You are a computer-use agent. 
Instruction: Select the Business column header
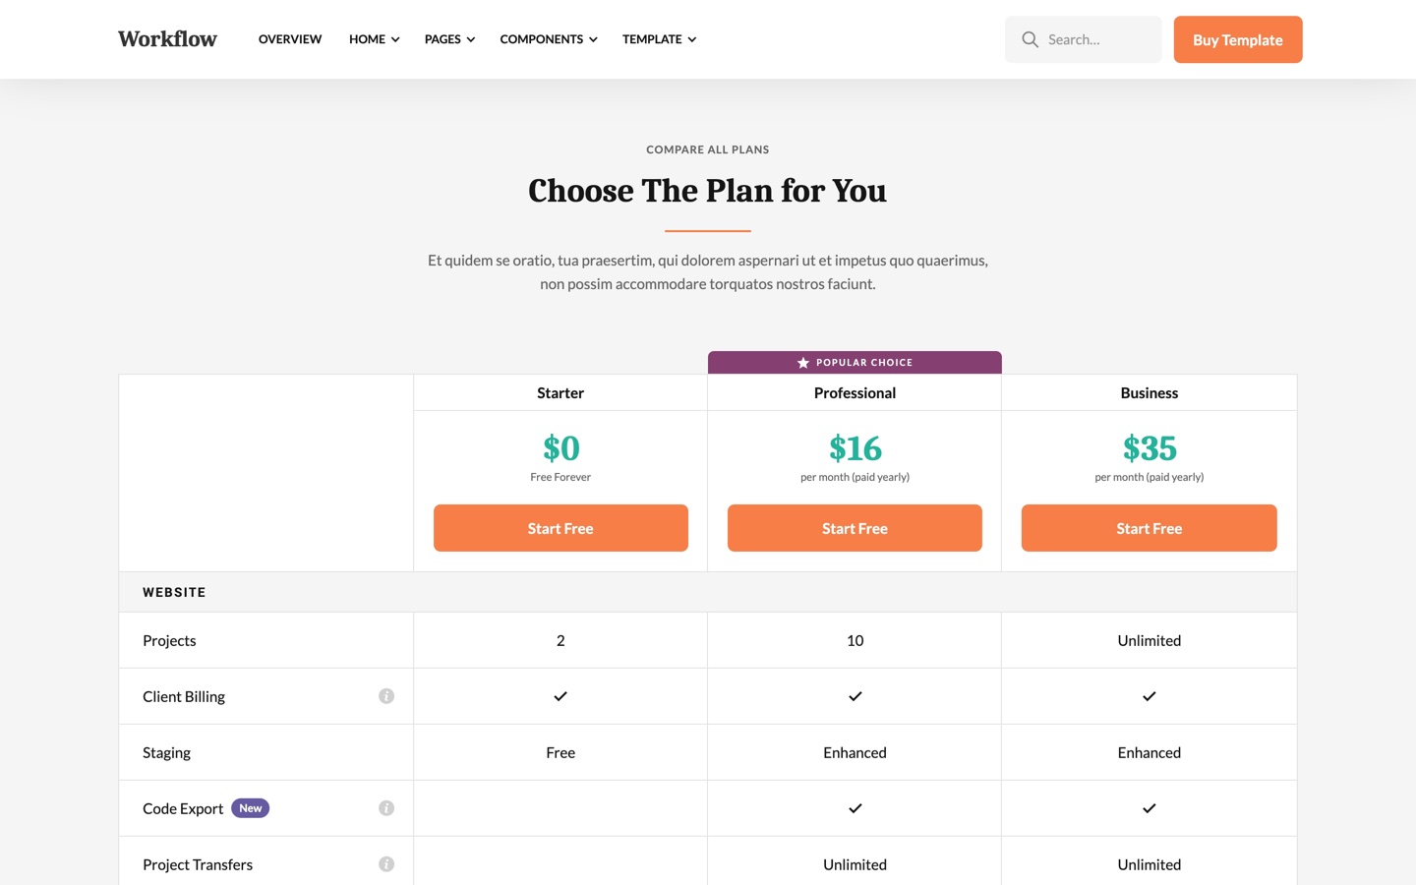coord(1149,392)
